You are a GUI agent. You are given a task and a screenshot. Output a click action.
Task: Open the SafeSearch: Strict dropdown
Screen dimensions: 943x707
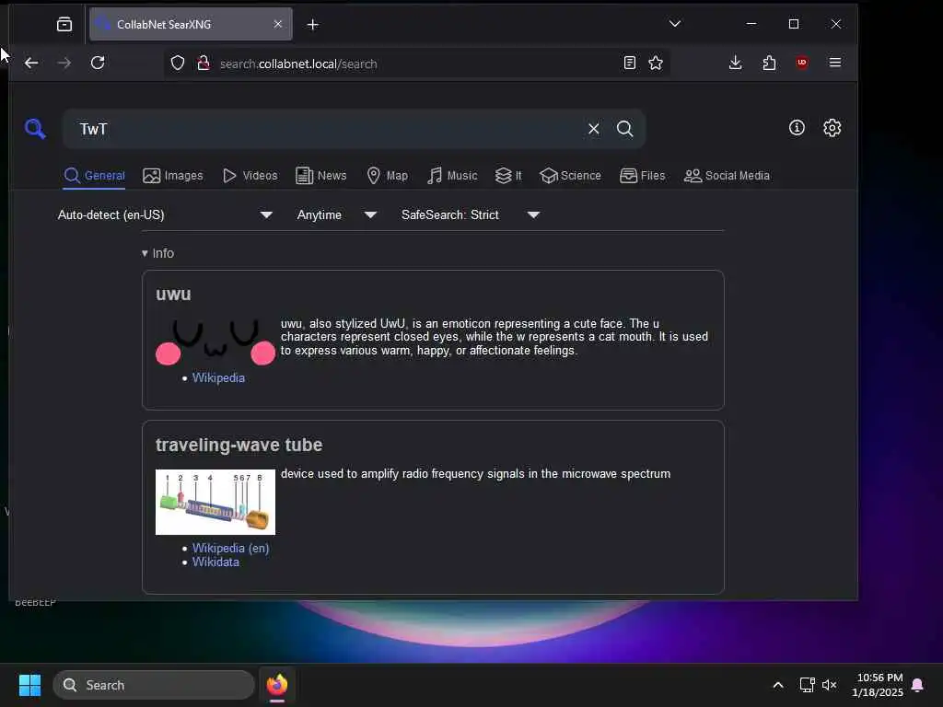coord(471,214)
